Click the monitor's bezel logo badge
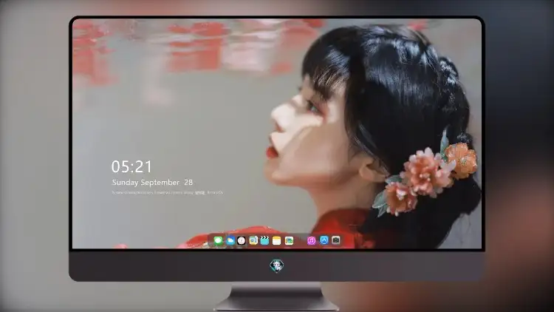The width and height of the screenshot is (554, 312). [x=277, y=265]
